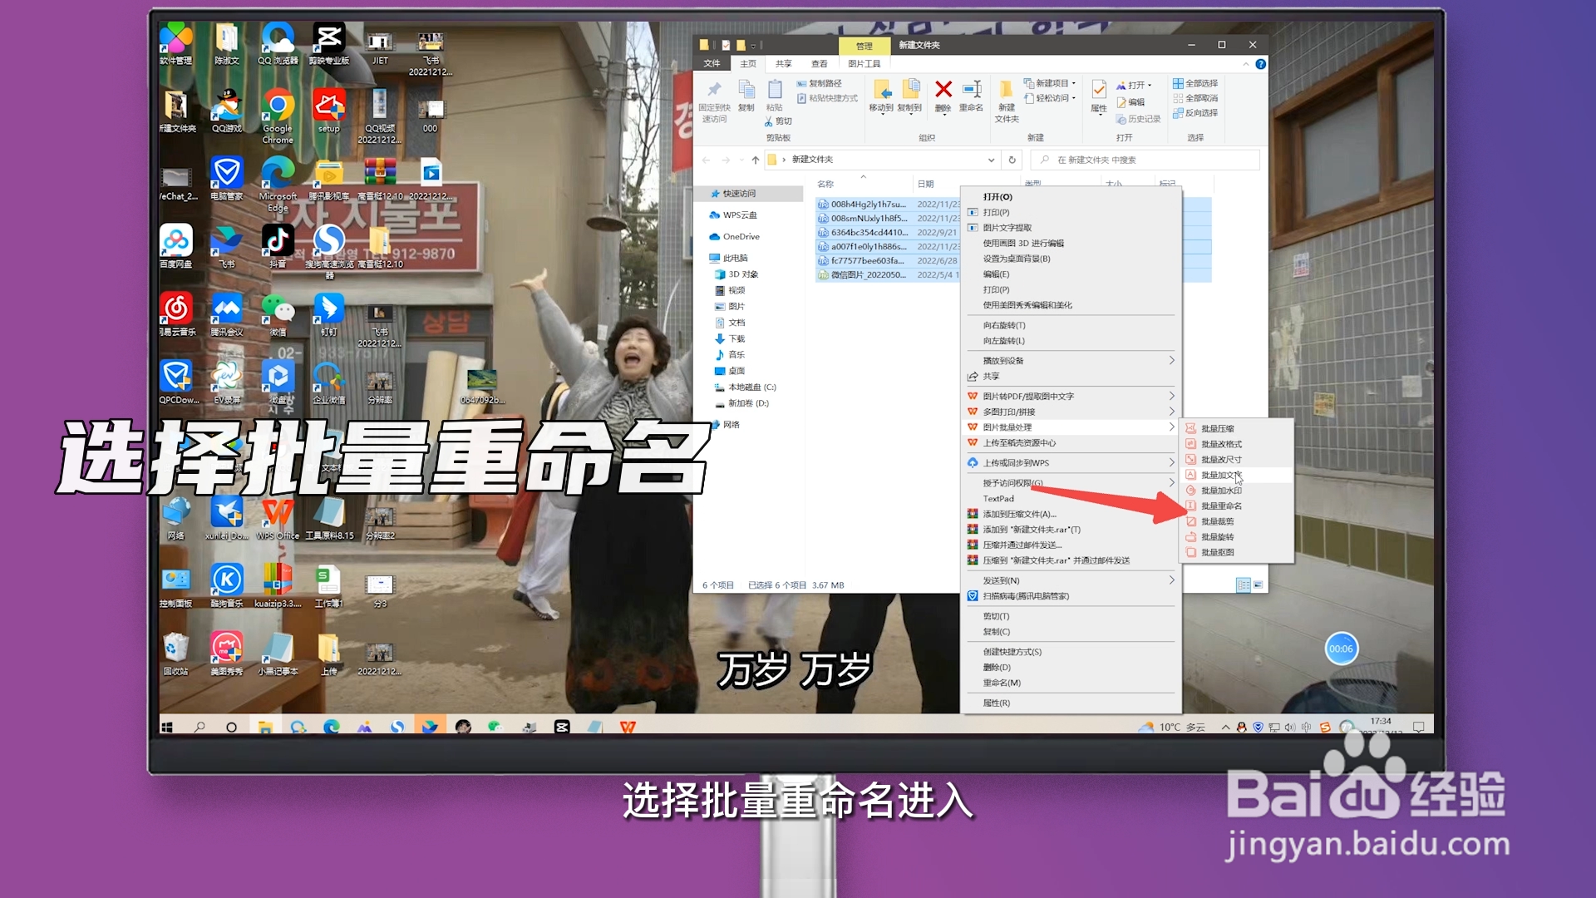This screenshot has height=898, width=1596.
Task: Select 快速访问 in navigation pane
Action: pos(739,194)
